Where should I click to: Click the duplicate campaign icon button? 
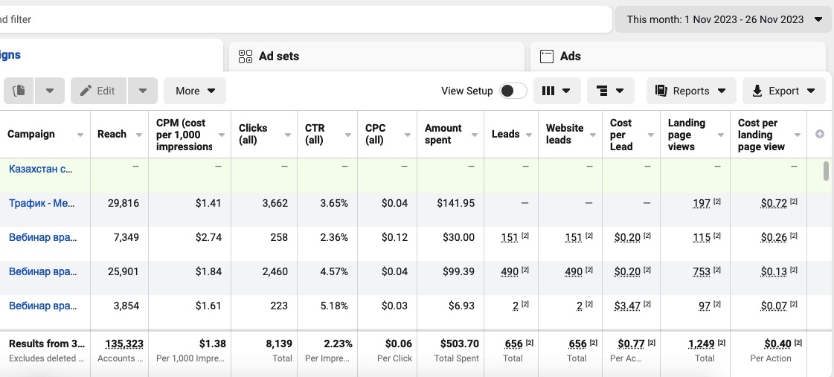[19, 91]
